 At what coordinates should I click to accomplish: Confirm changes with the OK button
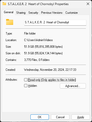[40, 117]
